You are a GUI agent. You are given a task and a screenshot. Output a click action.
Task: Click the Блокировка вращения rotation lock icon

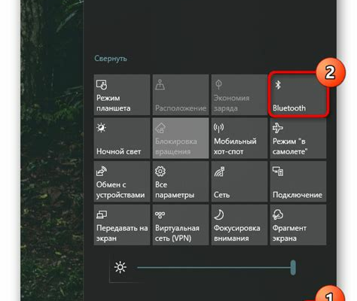pos(160,128)
